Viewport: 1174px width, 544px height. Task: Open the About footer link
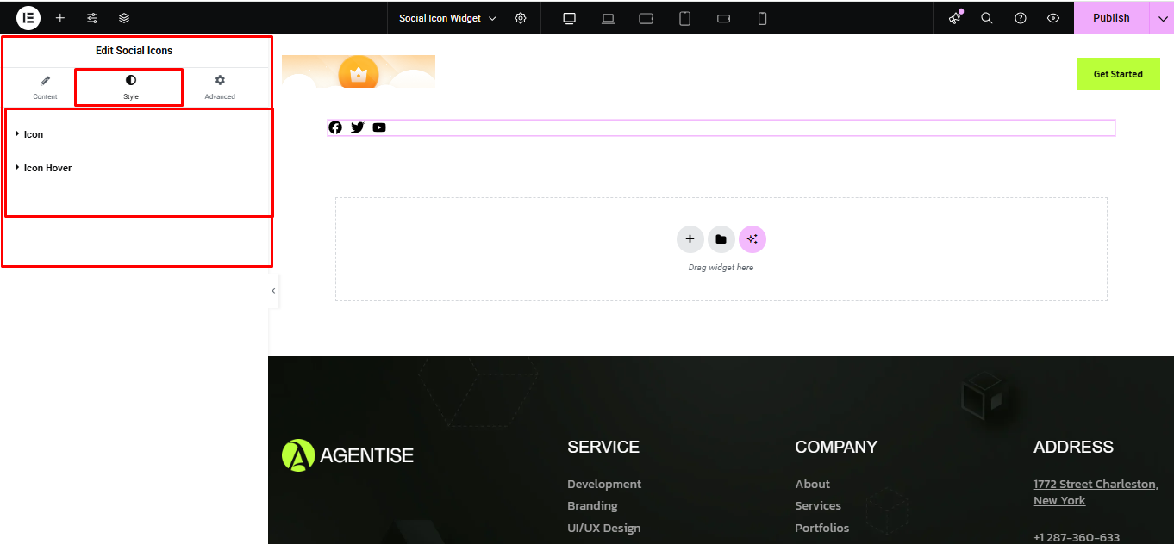point(812,484)
